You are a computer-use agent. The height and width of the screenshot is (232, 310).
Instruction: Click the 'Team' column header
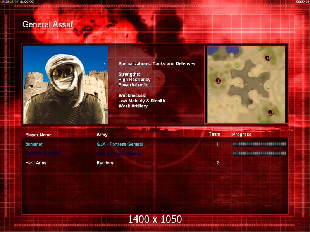tap(215, 134)
